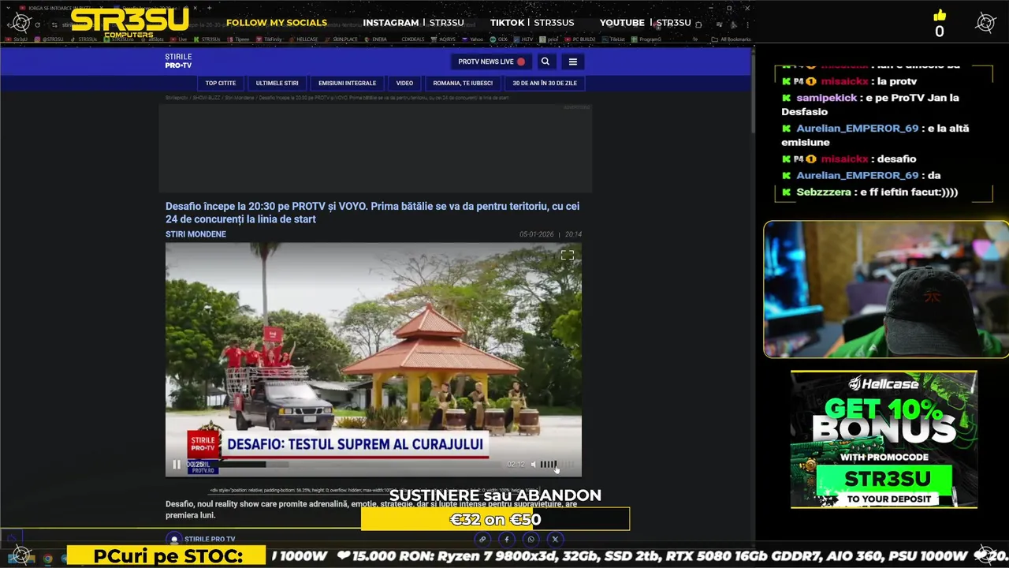Open the HLTV bookmark
The height and width of the screenshot is (568, 1009).
(525, 39)
